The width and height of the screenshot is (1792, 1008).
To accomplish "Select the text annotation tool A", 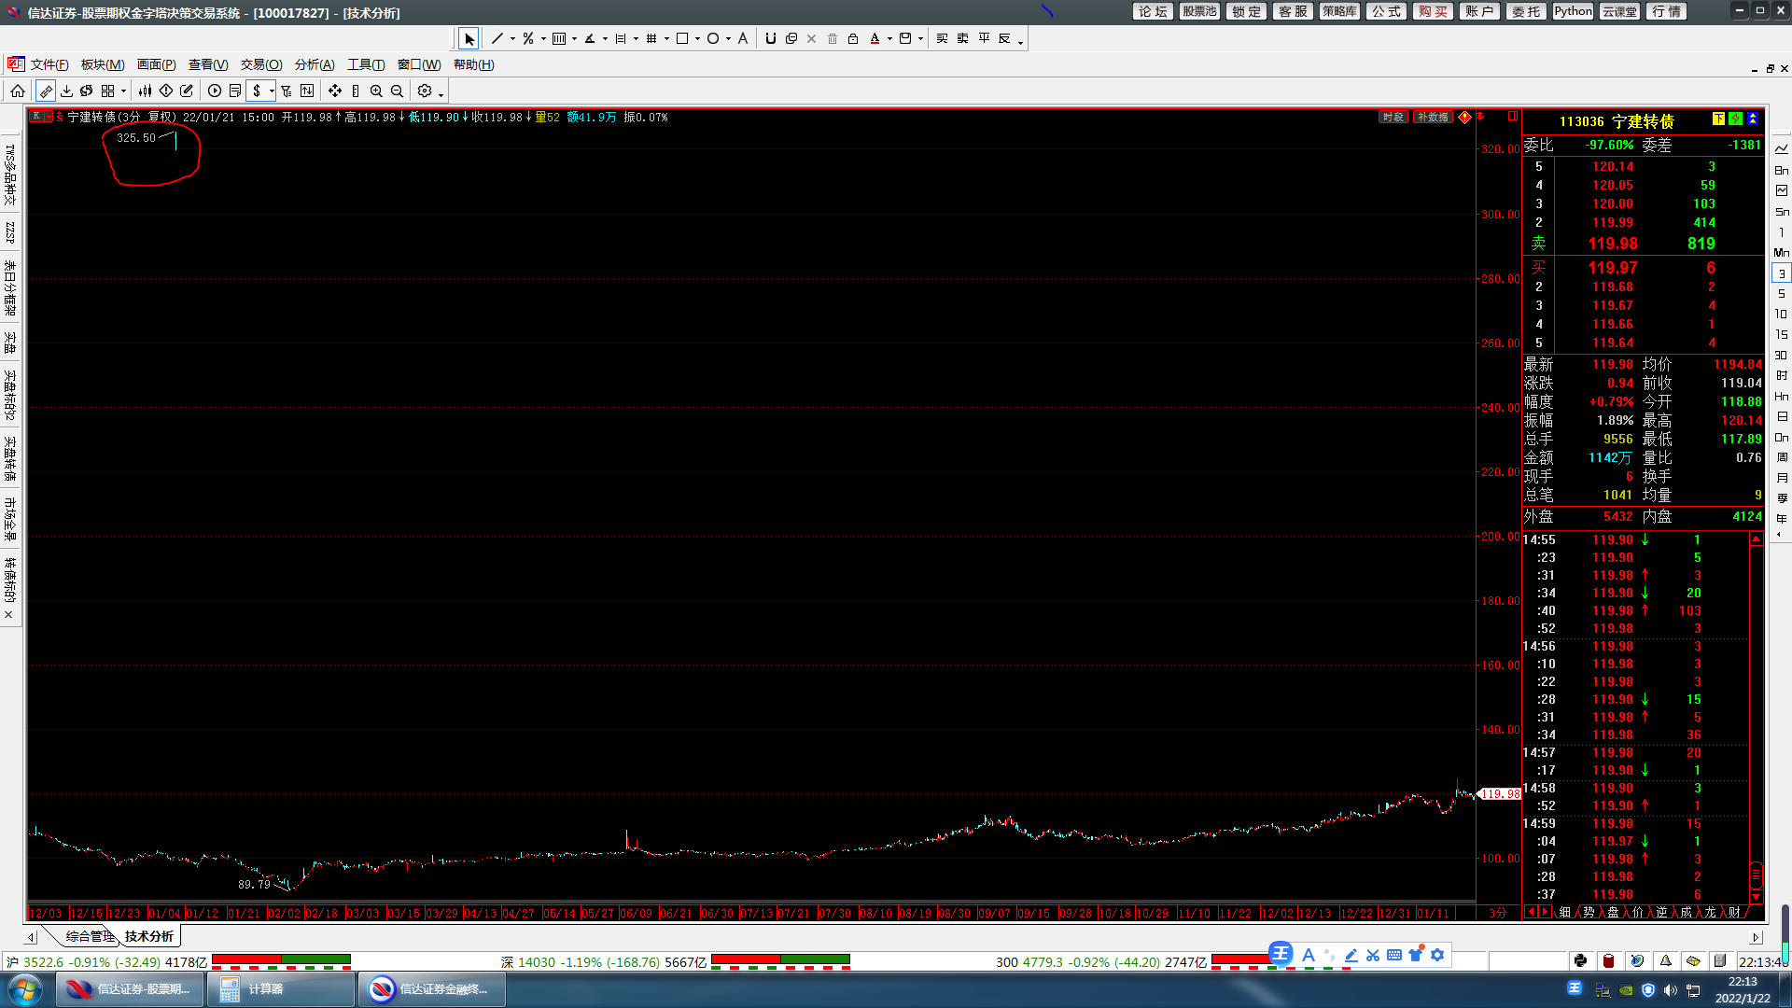I will (743, 38).
